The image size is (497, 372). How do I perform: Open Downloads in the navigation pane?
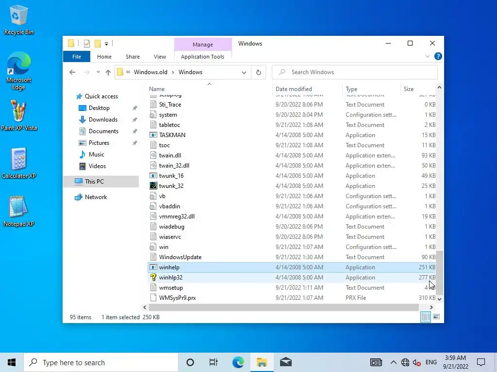(103, 120)
